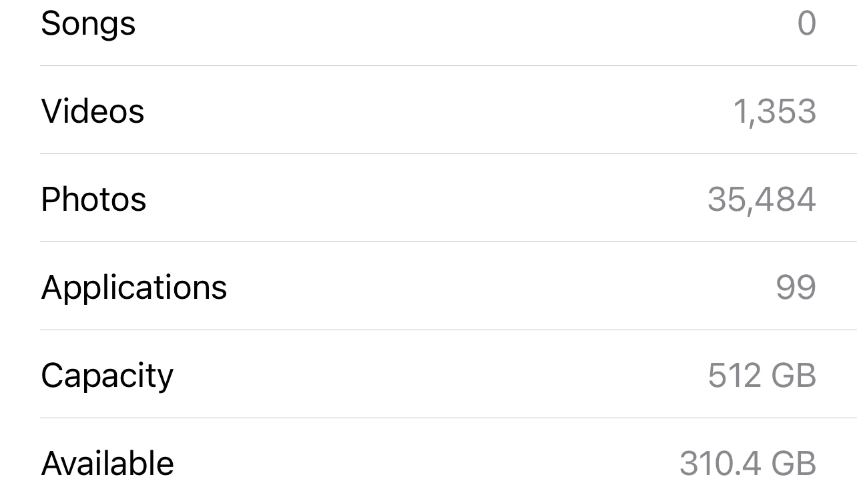Tap the Photos label
The width and height of the screenshot is (857, 503).
[93, 199]
